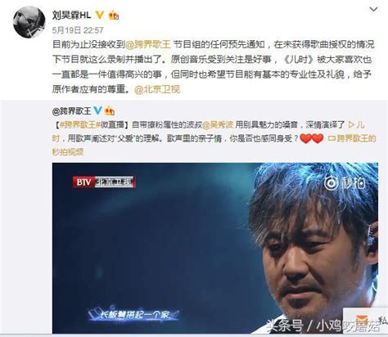Play the 儿时 song link
This screenshot has width=388, height=337.
tap(357, 125)
